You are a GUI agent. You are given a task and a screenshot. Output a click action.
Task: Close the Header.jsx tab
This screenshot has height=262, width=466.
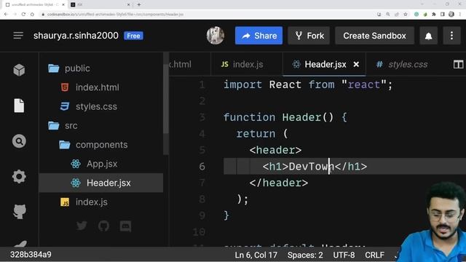point(356,64)
